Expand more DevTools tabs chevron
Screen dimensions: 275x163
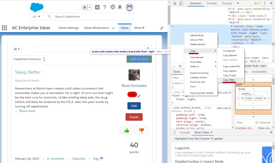[238, 3]
